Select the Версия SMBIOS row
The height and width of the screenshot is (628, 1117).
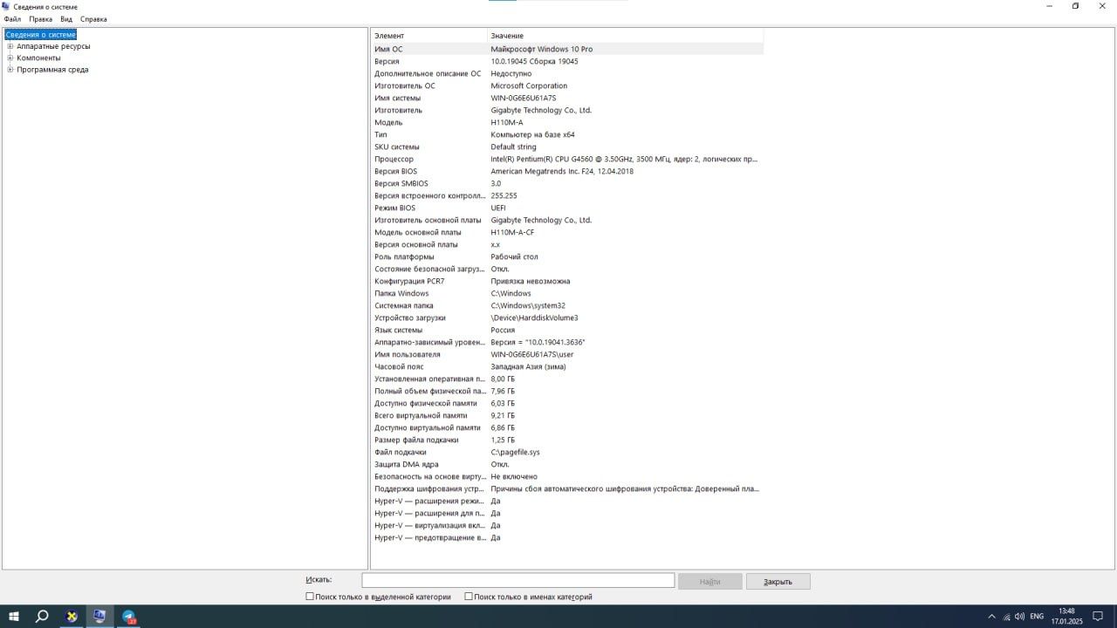coord(567,184)
